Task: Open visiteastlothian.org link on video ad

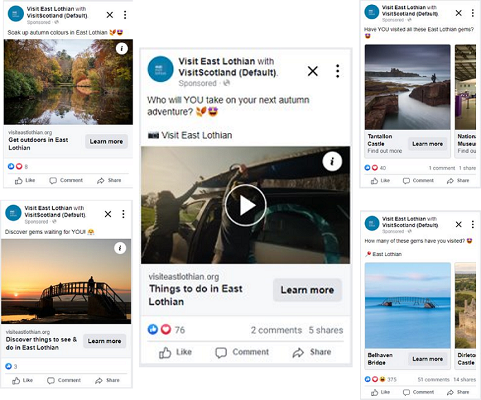Action: click(183, 277)
